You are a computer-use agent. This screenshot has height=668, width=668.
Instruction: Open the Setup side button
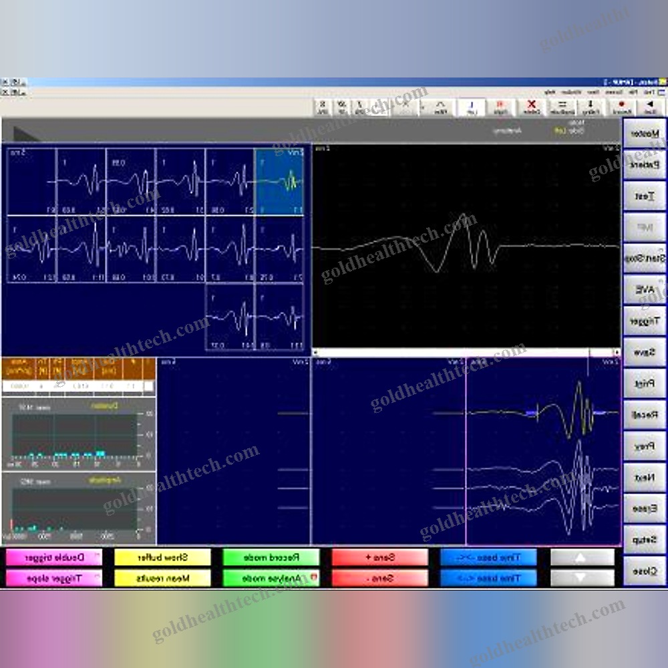644,540
